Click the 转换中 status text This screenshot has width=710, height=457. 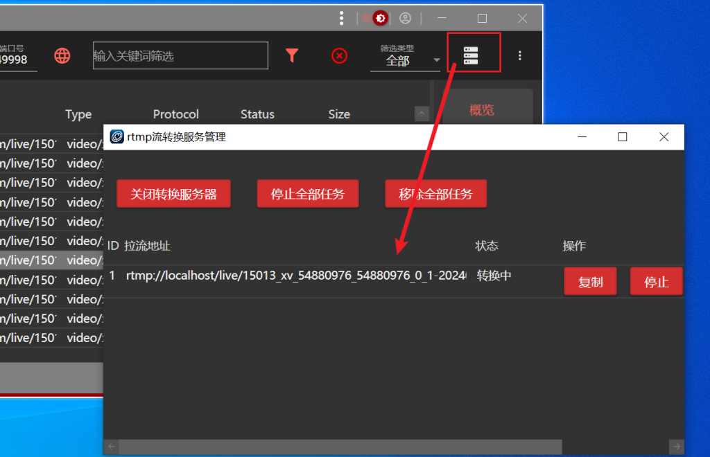point(494,276)
